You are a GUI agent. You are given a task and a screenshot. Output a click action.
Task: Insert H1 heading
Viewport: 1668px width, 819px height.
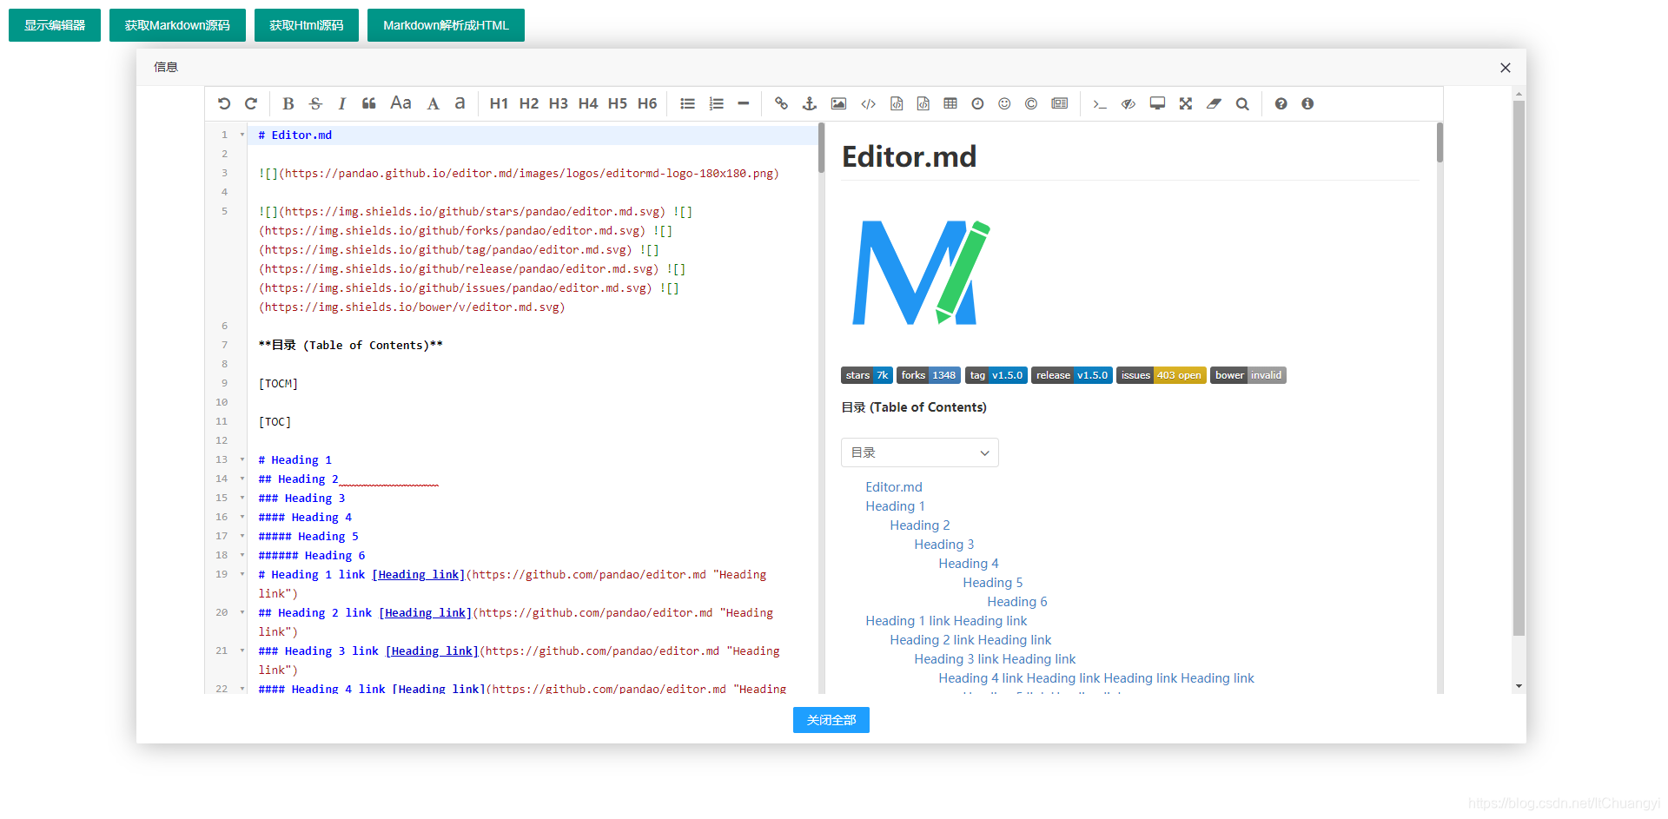click(x=499, y=103)
